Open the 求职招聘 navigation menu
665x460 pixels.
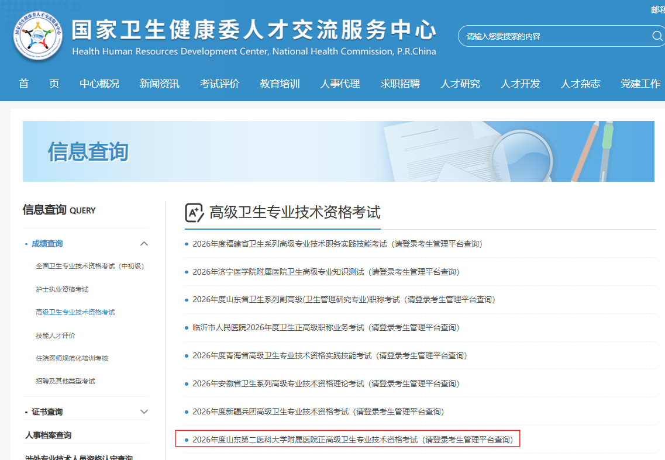coord(401,84)
